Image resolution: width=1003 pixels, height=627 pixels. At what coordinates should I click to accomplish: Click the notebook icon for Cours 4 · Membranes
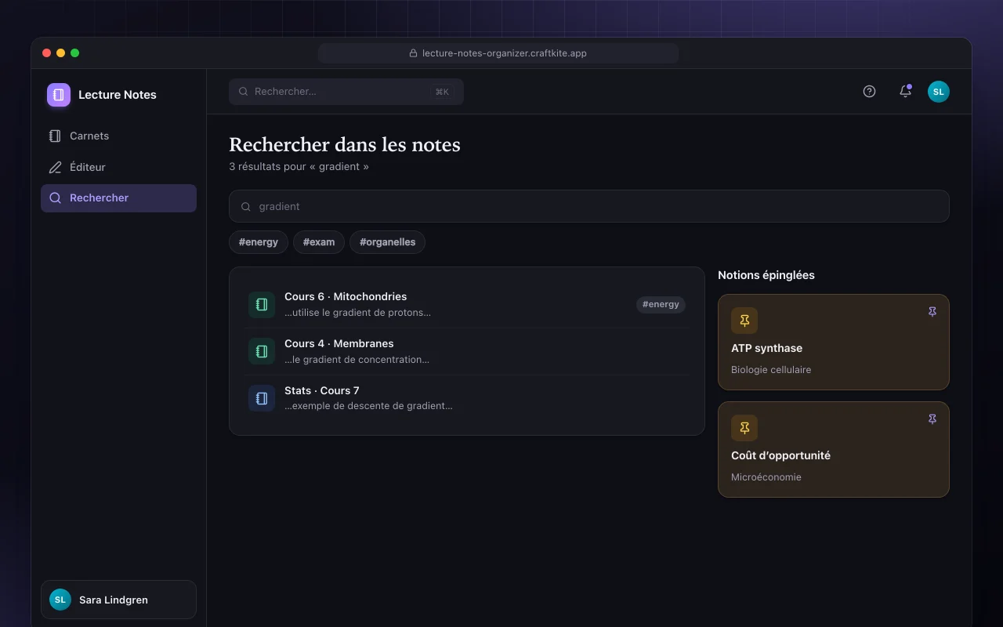pyautogui.click(x=262, y=352)
